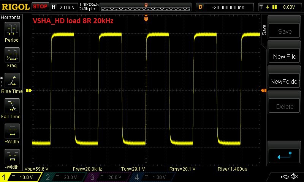Click the RIGOL logo
Viewport: 304px width, 182px height.
click(16, 7)
